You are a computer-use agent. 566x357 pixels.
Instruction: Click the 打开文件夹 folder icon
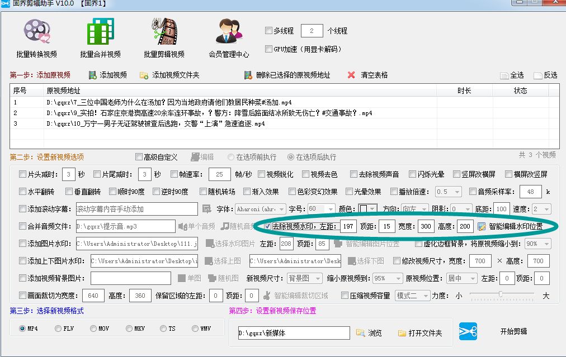[x=402, y=333]
